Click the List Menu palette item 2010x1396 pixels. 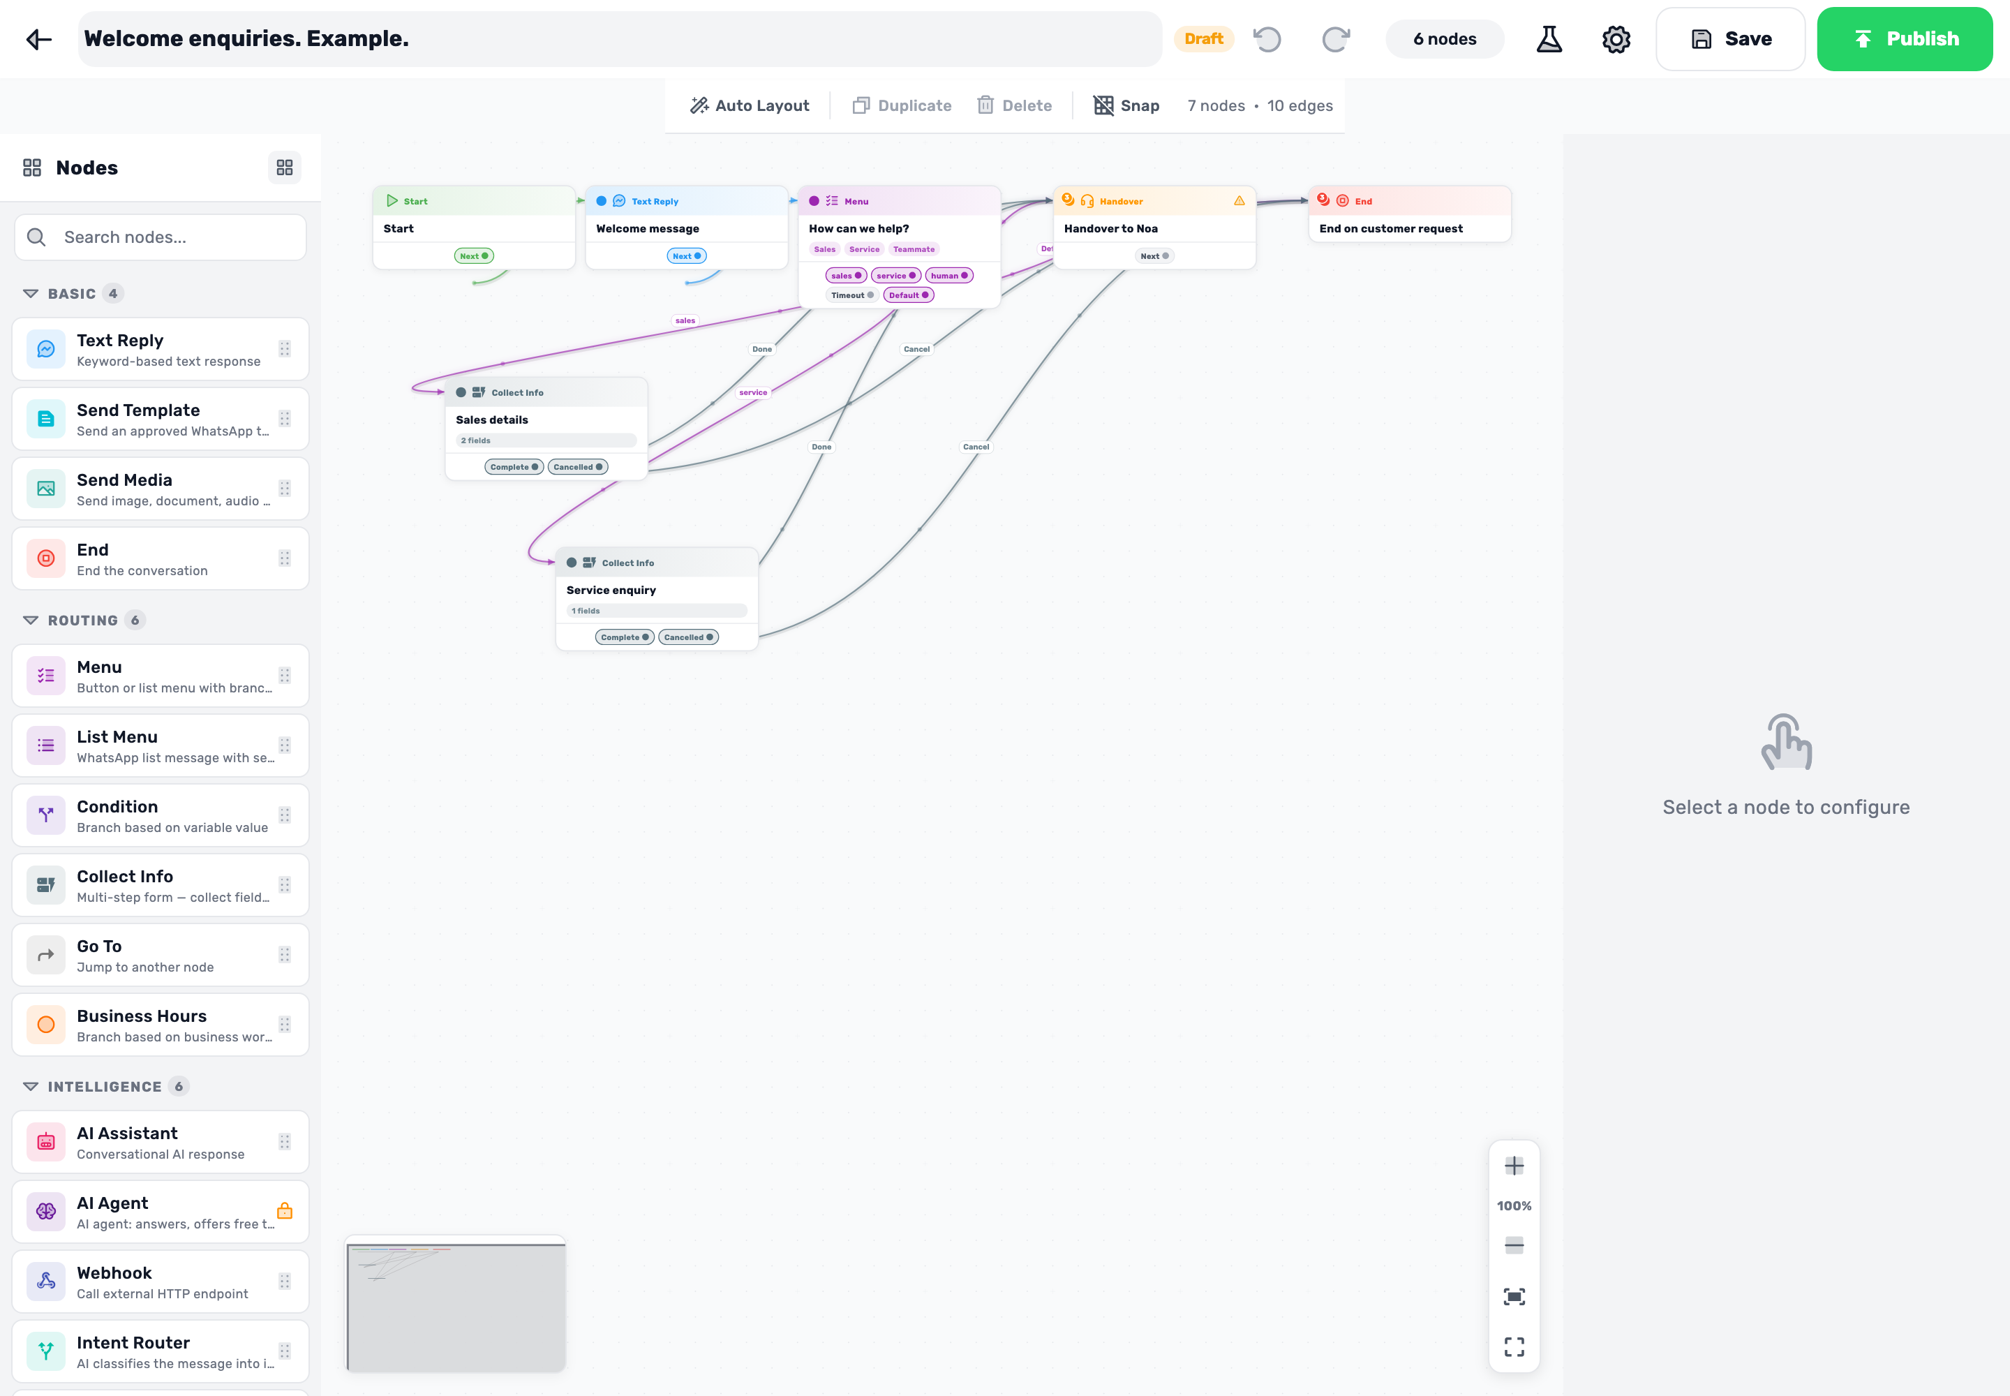click(x=161, y=746)
